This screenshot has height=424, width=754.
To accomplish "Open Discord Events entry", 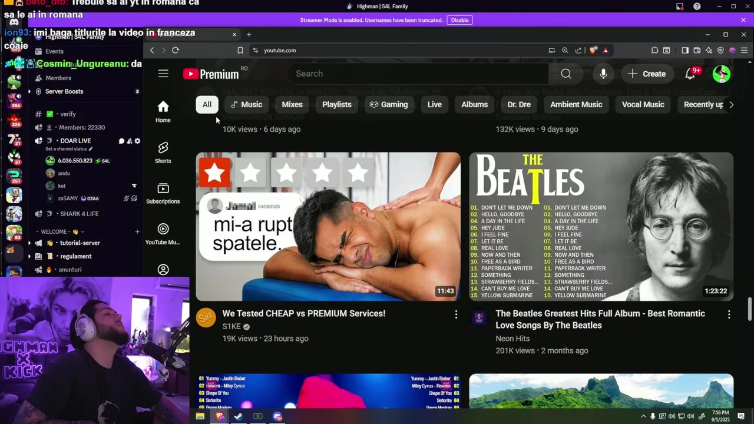I will click(54, 52).
